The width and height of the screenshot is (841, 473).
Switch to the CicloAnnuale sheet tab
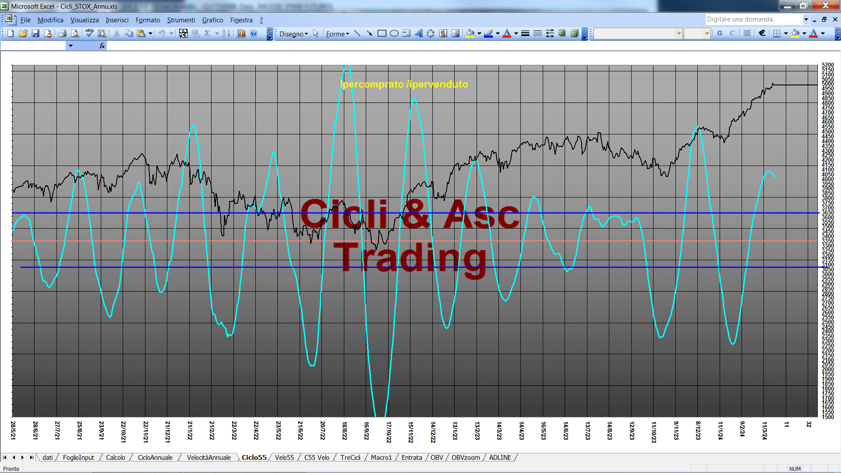coord(155,458)
